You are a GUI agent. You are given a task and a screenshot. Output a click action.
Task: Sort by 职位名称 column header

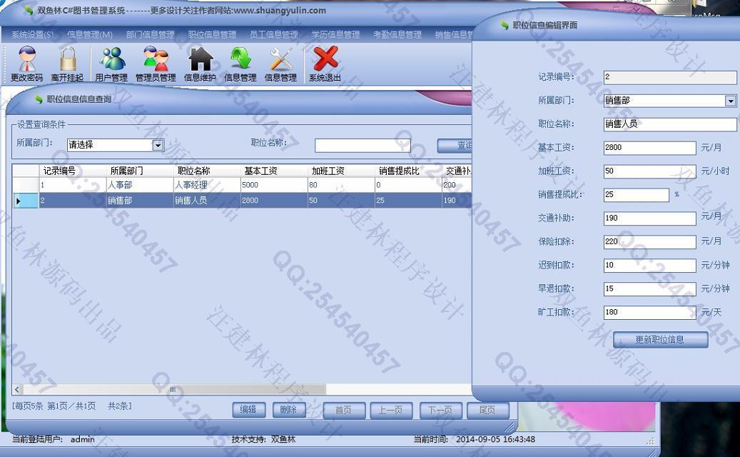click(207, 171)
